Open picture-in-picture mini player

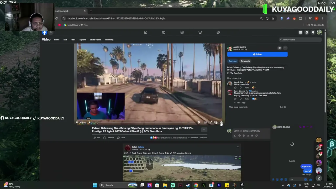pos(216,122)
